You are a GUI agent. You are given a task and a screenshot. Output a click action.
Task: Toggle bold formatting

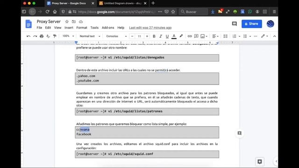click(154, 36)
